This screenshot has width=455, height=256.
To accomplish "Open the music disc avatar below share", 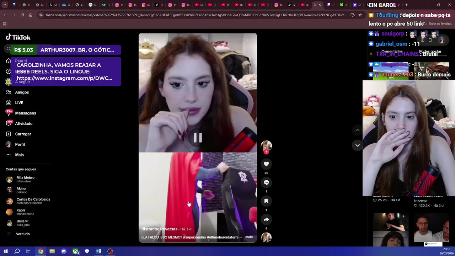I will coord(266,237).
